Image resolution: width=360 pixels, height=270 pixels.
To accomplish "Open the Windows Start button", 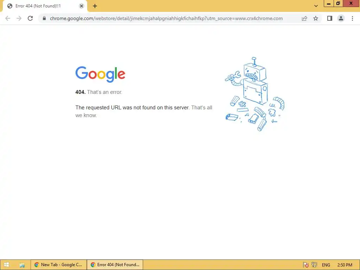I will (x=7, y=265).
